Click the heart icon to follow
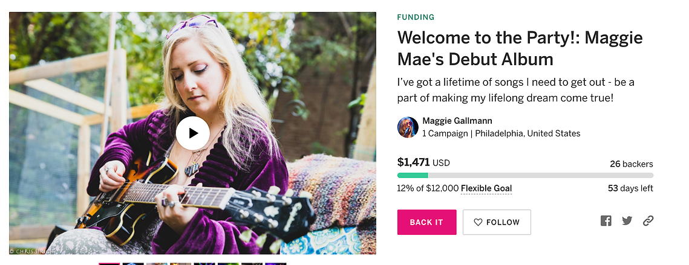The width and height of the screenshot is (689, 265). pos(478,222)
